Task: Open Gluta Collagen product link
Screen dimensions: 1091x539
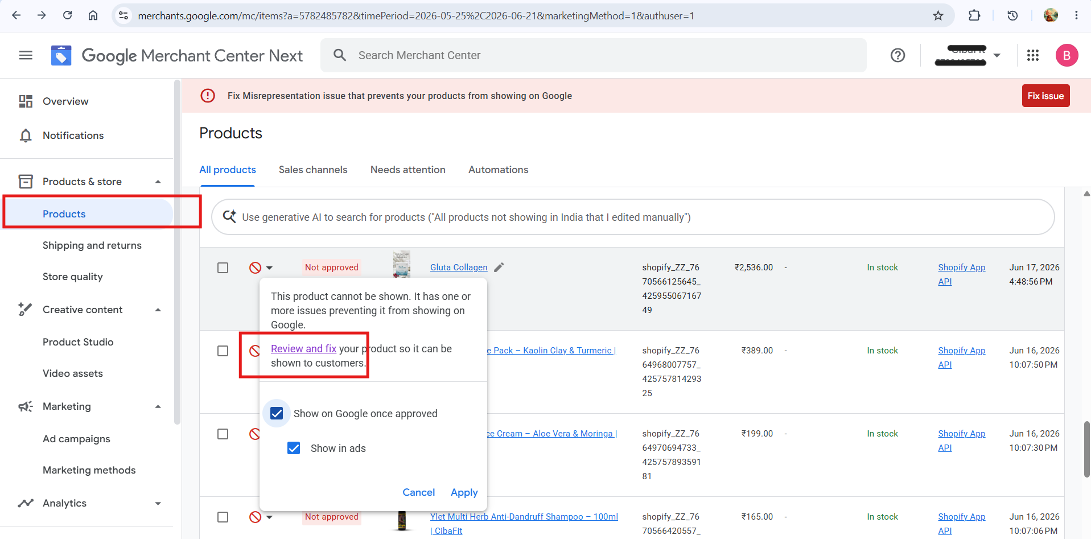Action: 459,268
